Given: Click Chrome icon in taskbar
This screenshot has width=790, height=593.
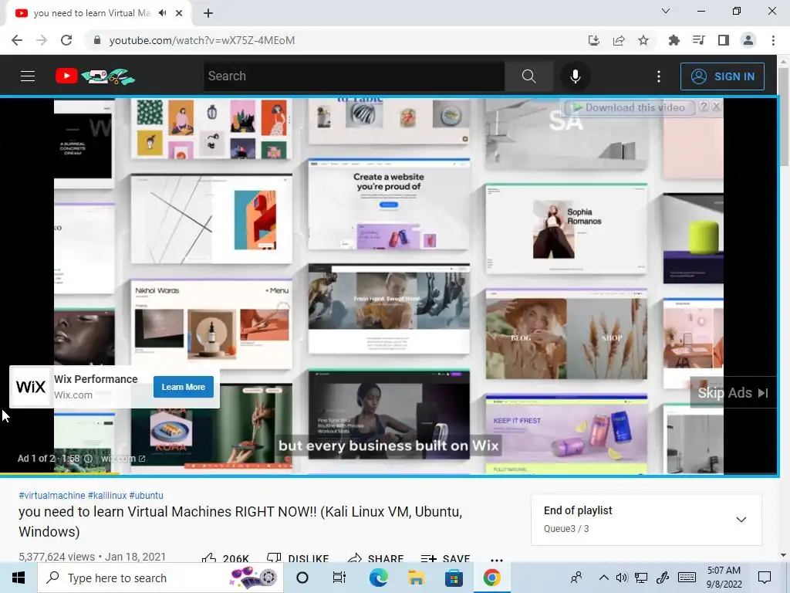Looking at the screenshot, I should click(491, 578).
